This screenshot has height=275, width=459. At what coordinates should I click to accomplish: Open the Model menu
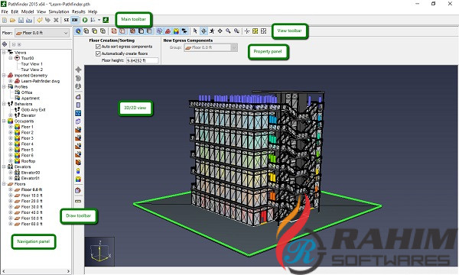(x=28, y=11)
